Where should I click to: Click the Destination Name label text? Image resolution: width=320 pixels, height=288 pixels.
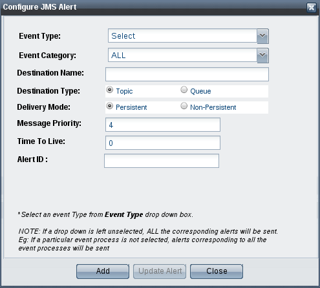pos(50,73)
